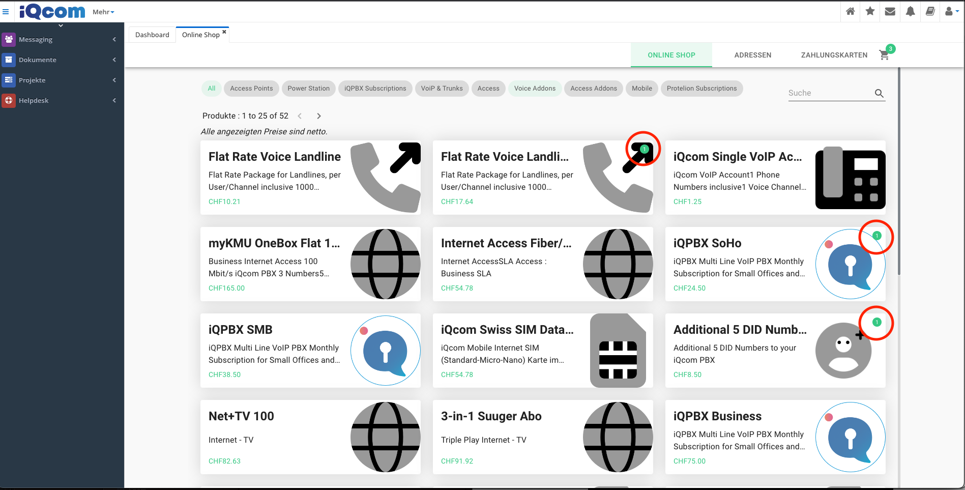Click globe icon on 3-in-1 Suuger Abo card
The image size is (965, 490).
coord(618,437)
